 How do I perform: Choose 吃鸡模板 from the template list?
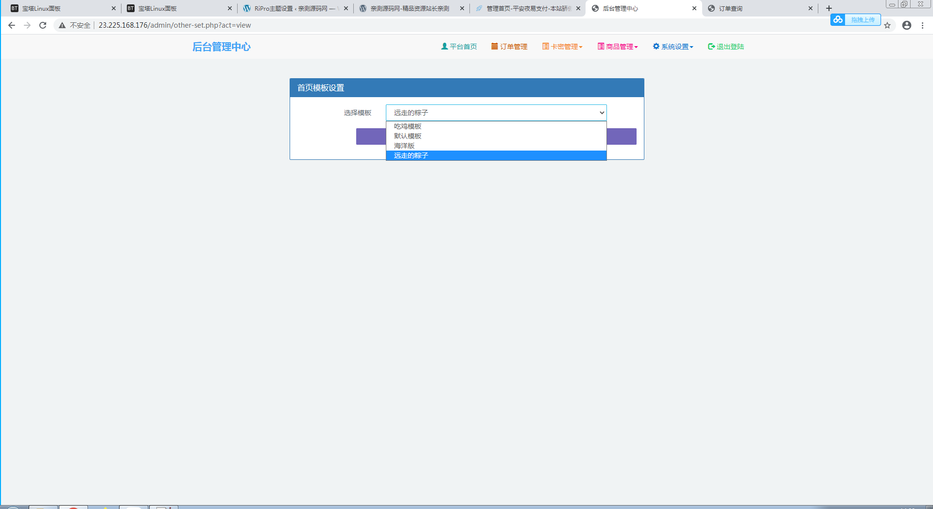click(496, 126)
